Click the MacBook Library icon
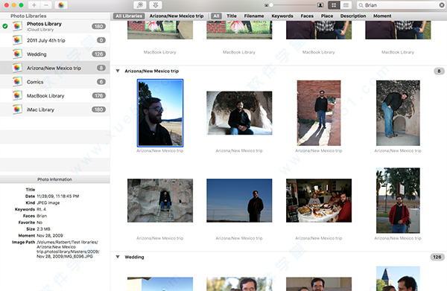 point(17,95)
